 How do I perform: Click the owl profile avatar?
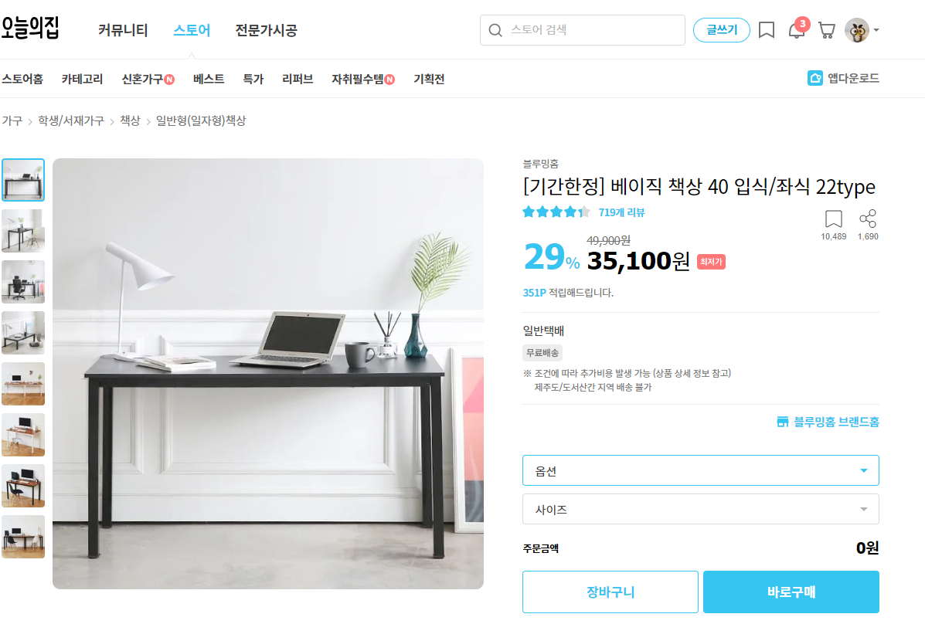[856, 30]
